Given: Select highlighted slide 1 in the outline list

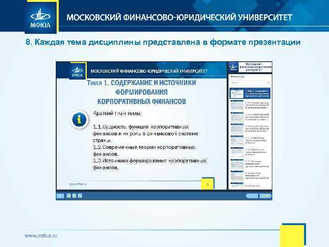Looking at the screenshot, I should coord(250,93).
